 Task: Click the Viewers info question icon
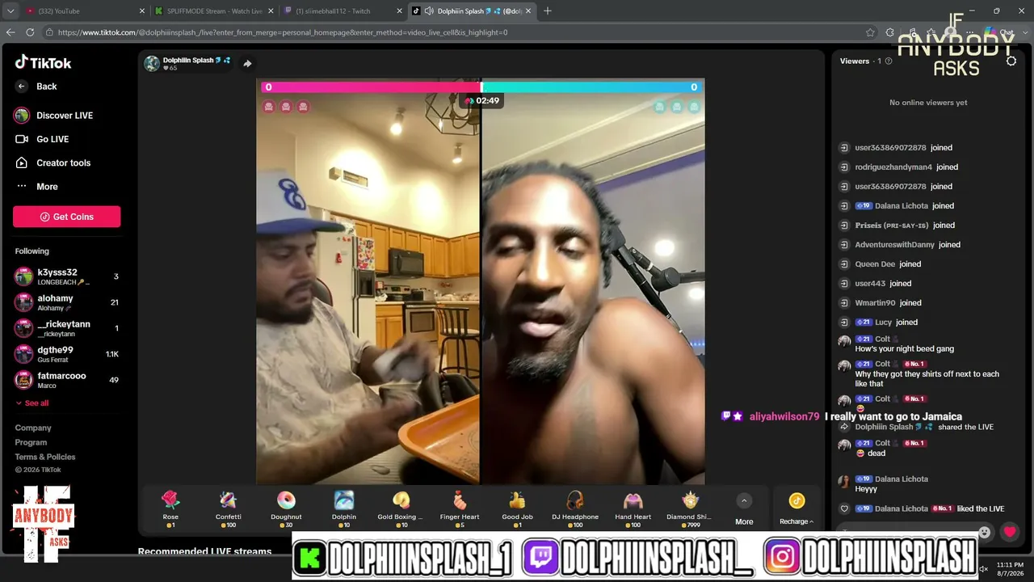coord(889,61)
